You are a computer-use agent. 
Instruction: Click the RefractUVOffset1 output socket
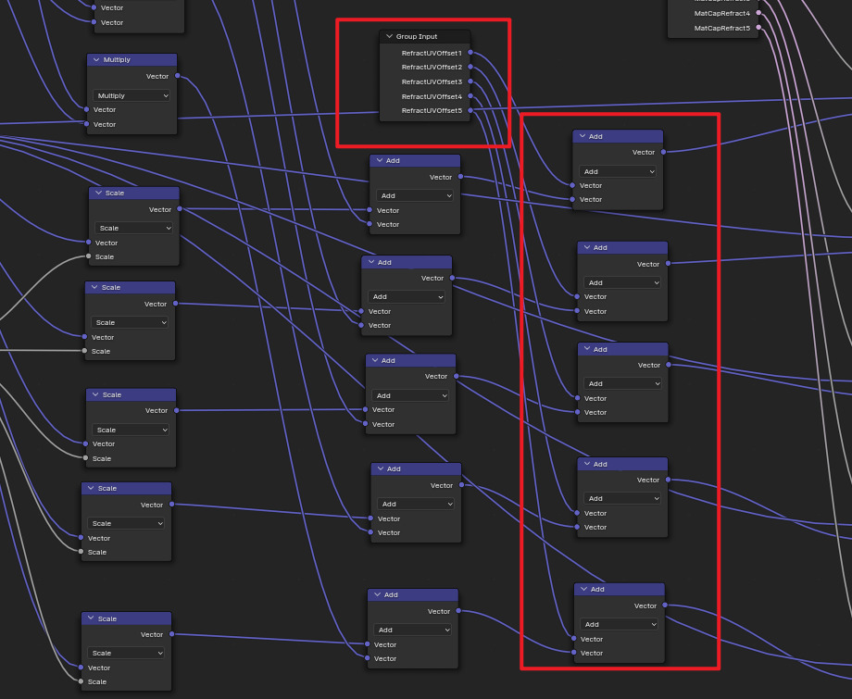[x=470, y=53]
